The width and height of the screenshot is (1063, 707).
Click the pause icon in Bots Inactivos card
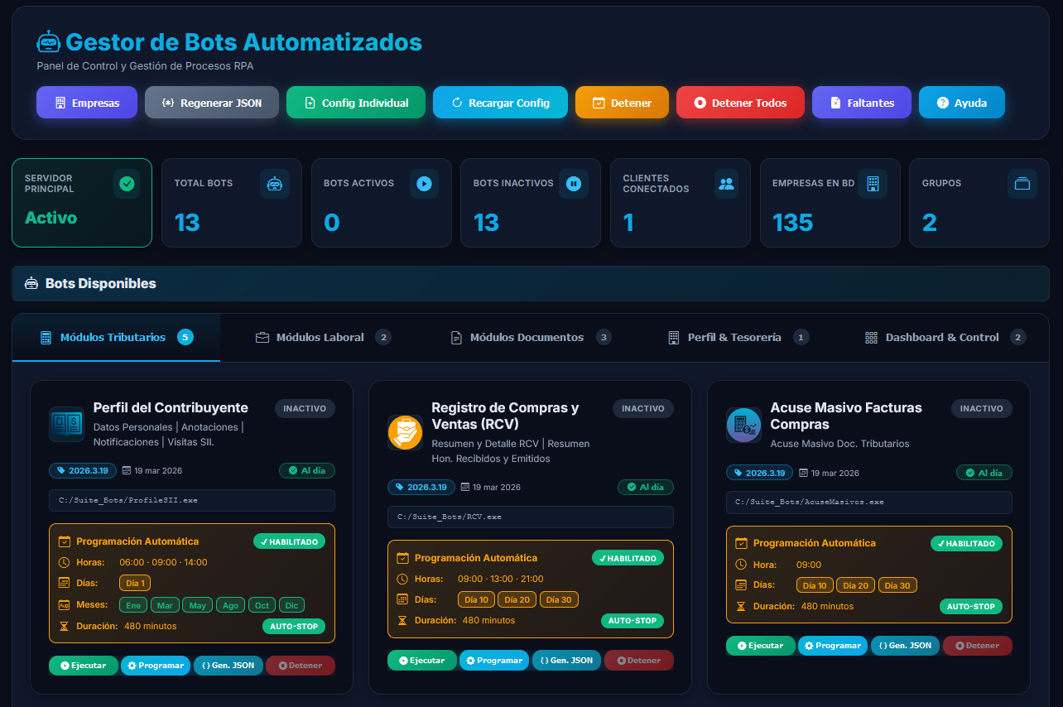pos(574,184)
